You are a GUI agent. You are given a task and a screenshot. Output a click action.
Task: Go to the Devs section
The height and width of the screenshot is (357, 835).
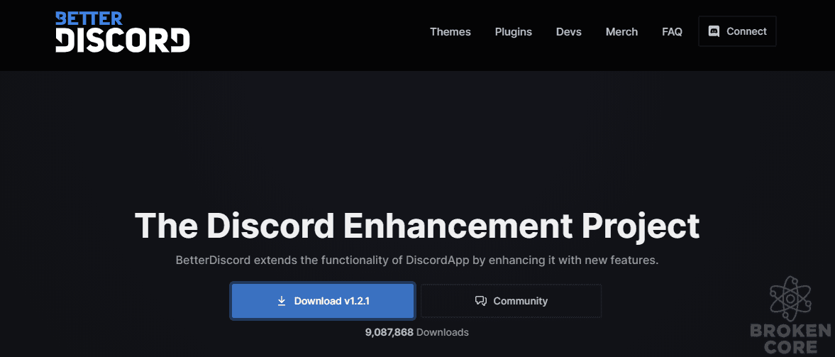569,32
